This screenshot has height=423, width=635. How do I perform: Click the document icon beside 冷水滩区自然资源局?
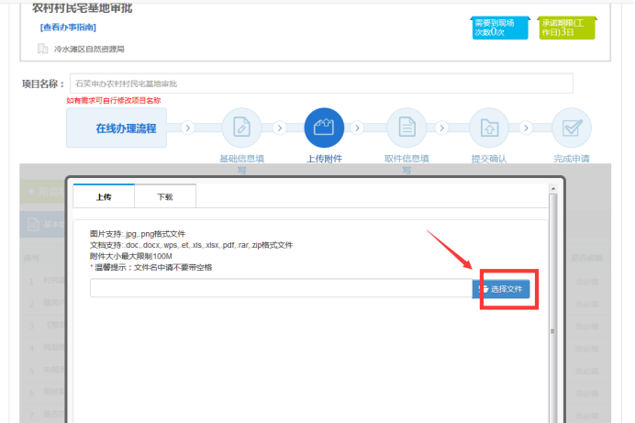[43, 49]
